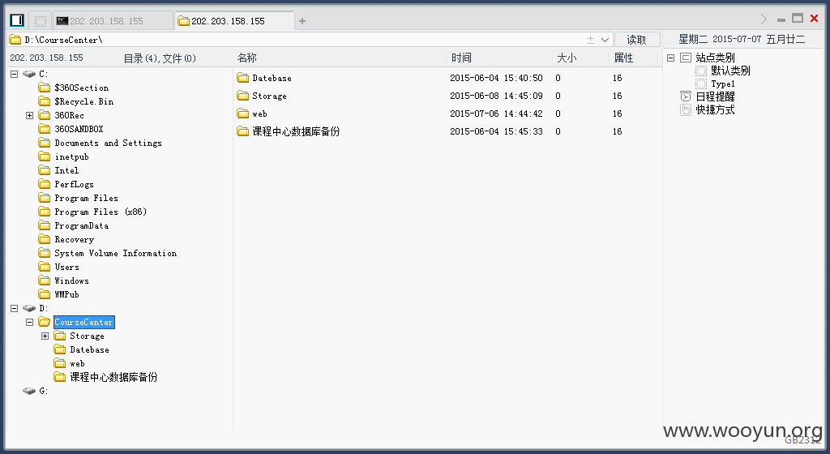Viewport: 830px width, 454px height.
Task: Select web folder in left tree
Action: (x=77, y=363)
